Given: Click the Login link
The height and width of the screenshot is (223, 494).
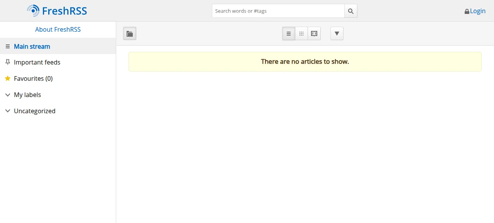Looking at the screenshot, I should click(478, 11).
